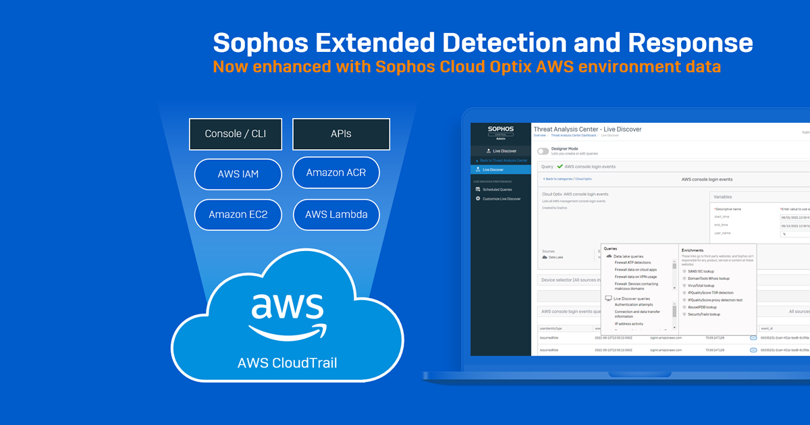Select Live Discover in the left navigation
This screenshot has height=425, width=810.
pos(493,169)
